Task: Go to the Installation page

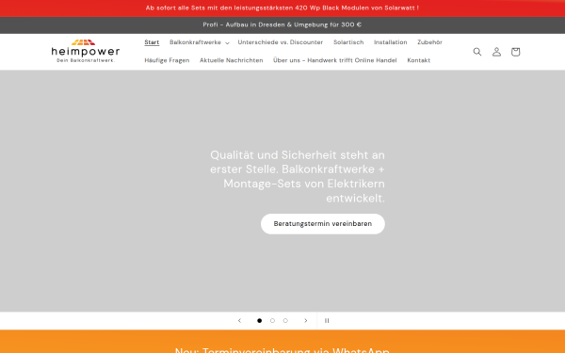Action: (390, 42)
